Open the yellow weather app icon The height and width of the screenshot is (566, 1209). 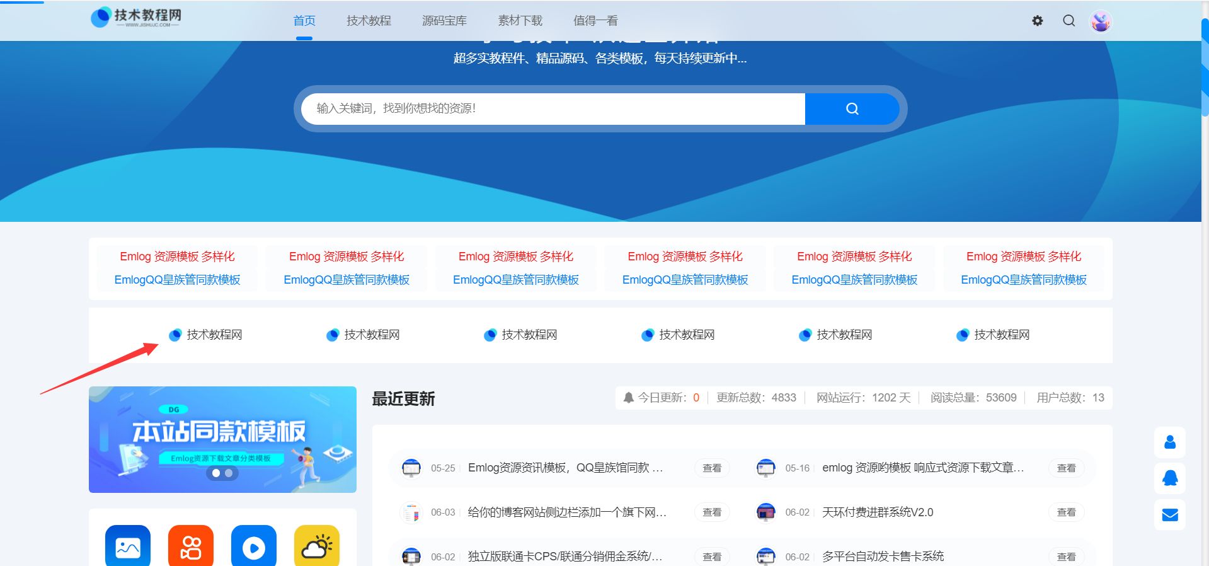pos(317,546)
